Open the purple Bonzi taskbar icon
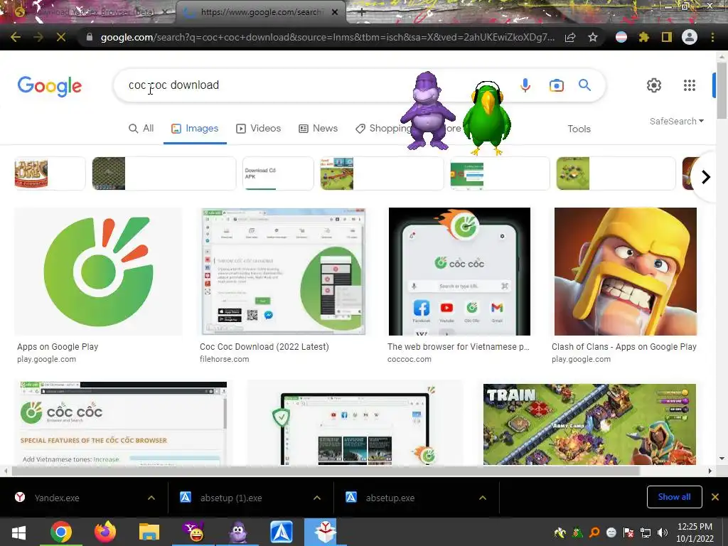728x546 pixels. click(237, 532)
